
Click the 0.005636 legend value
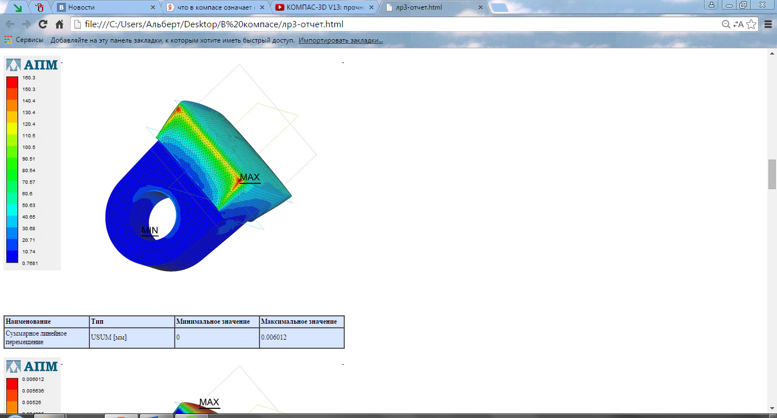coord(34,391)
